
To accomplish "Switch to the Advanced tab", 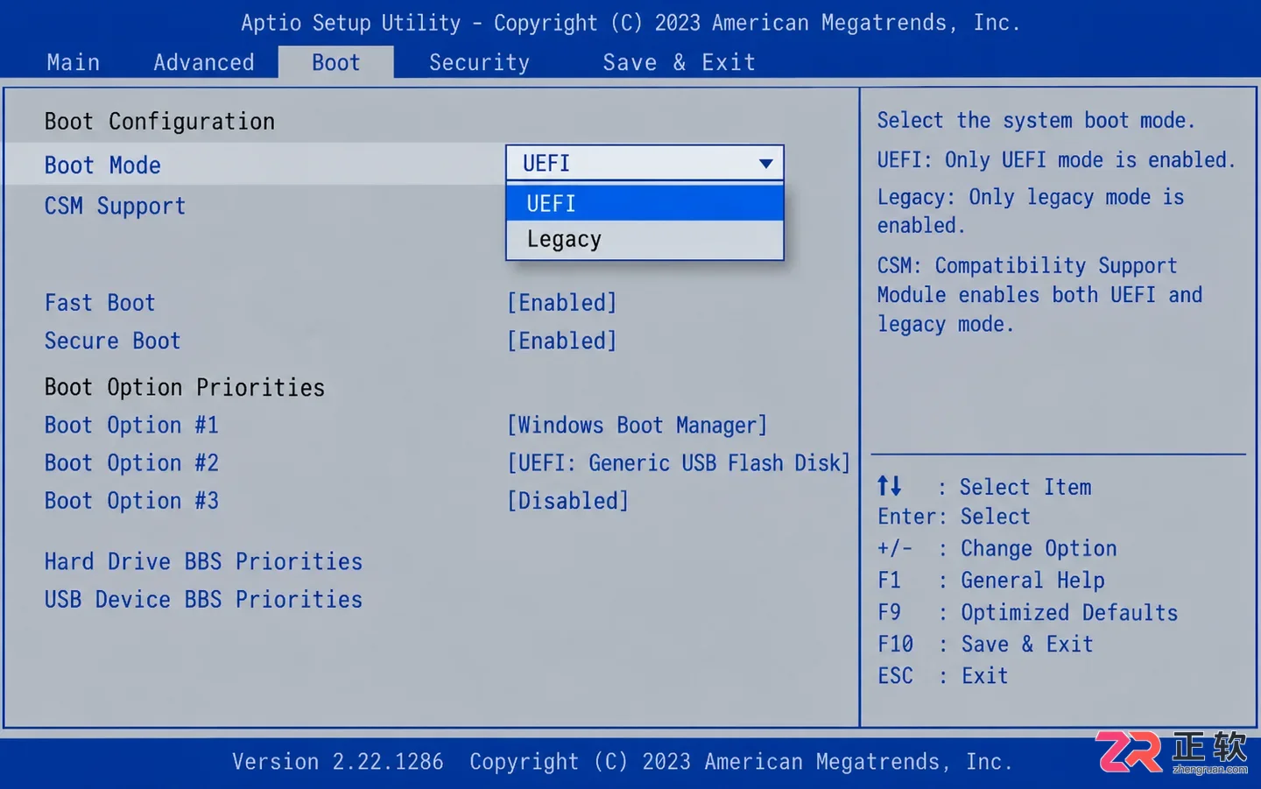I will [x=204, y=62].
